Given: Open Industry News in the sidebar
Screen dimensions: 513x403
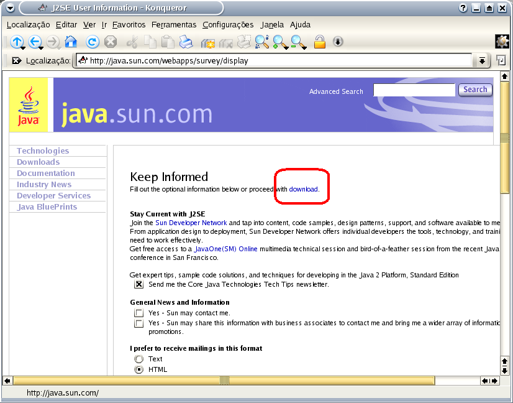Looking at the screenshot, I should coord(44,185).
